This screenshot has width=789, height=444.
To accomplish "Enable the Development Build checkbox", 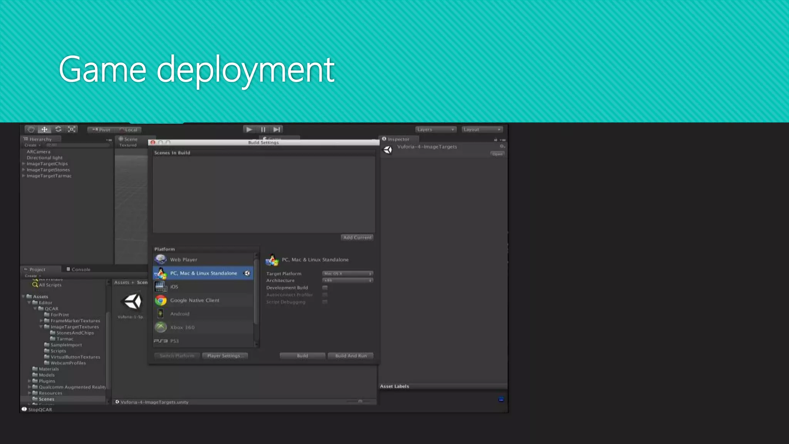I will tap(325, 288).
